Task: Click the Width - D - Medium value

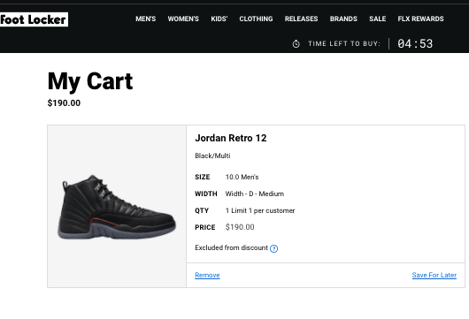Action: pos(255,194)
